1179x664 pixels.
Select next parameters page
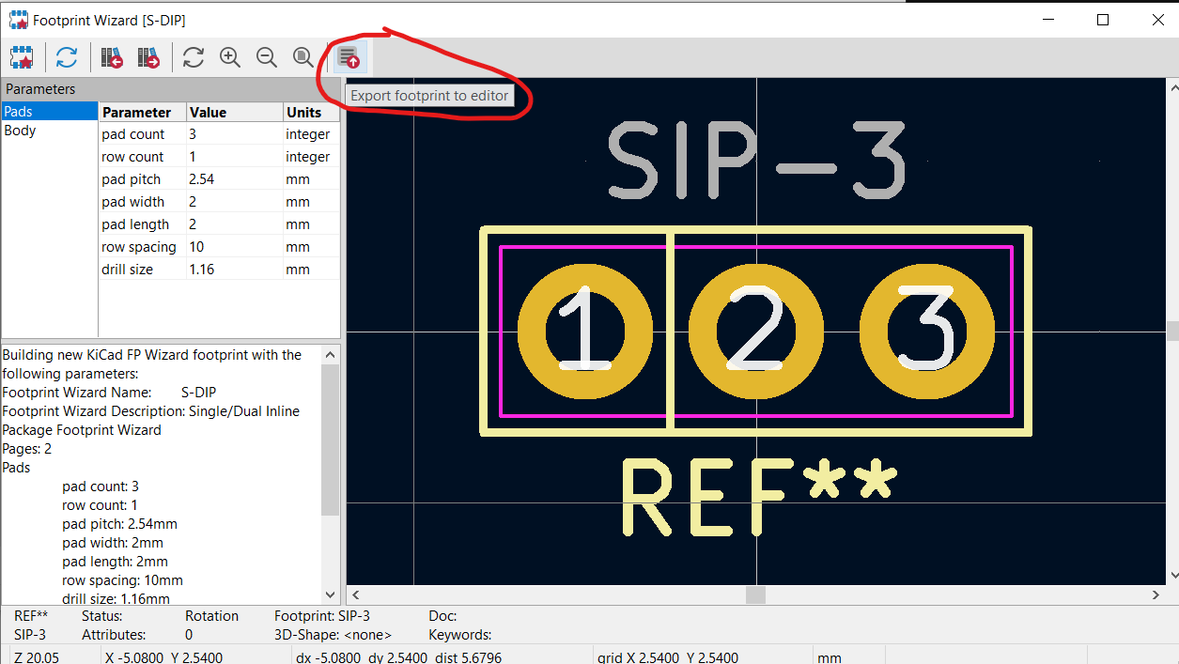148,57
